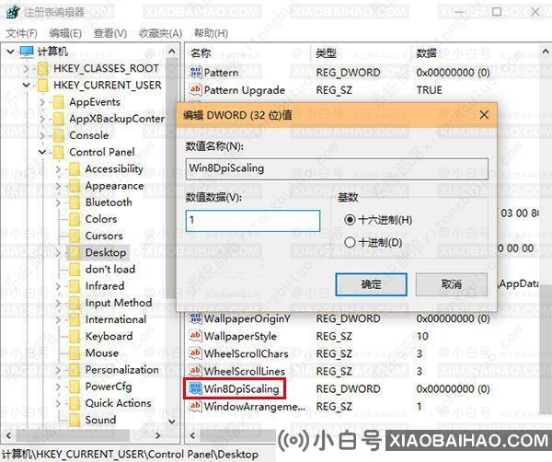Click the string icon beside Pattern Upgrade
This screenshot has width=552, height=462.
[x=195, y=90]
